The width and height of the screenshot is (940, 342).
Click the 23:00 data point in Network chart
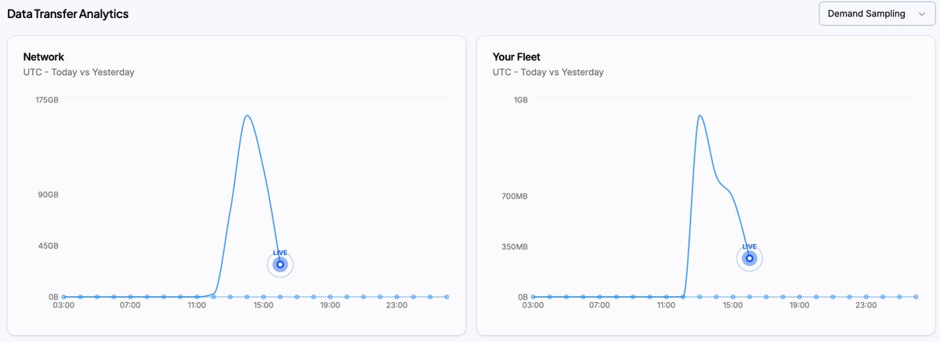coord(397,297)
